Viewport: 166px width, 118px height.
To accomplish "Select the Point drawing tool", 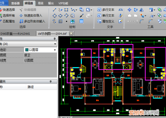I will [x=66, y=21].
